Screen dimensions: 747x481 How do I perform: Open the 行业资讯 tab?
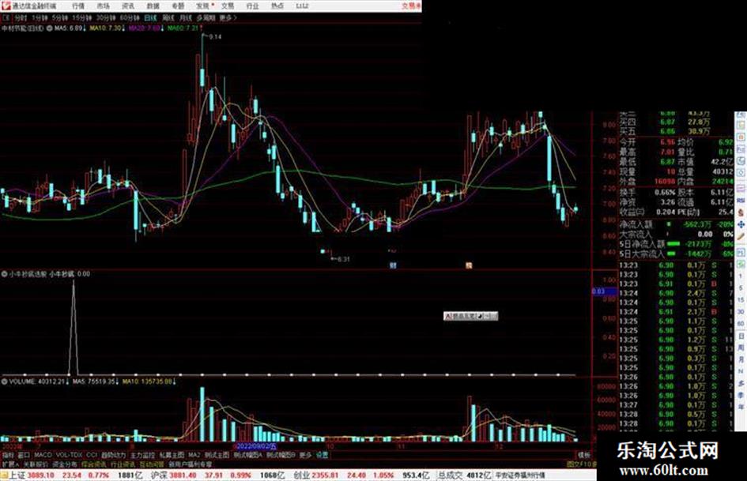pyautogui.click(x=123, y=464)
